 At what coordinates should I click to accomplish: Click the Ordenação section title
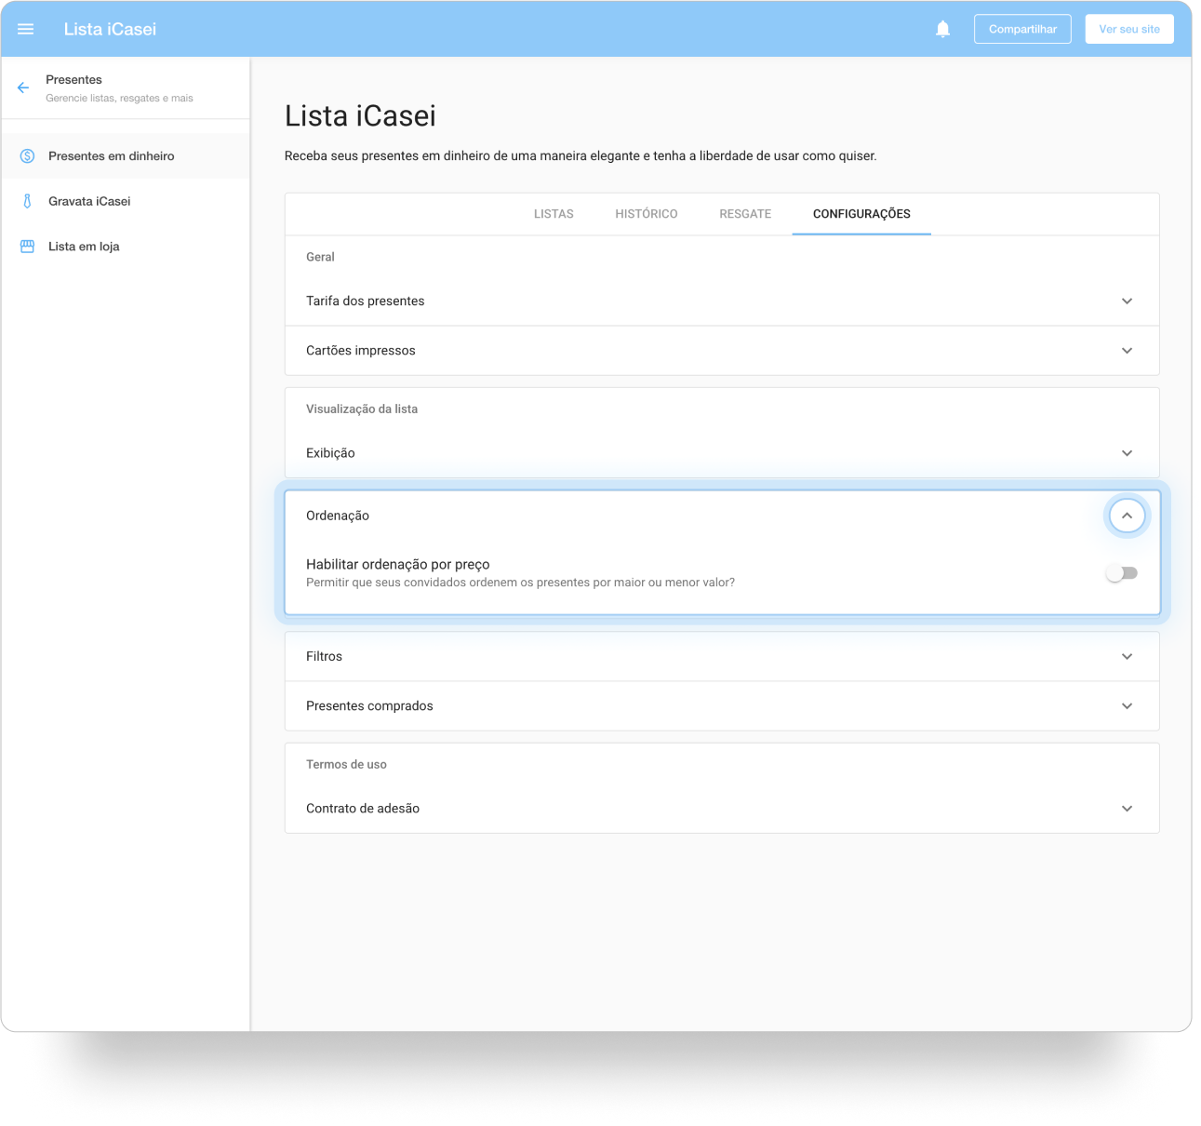point(338,516)
